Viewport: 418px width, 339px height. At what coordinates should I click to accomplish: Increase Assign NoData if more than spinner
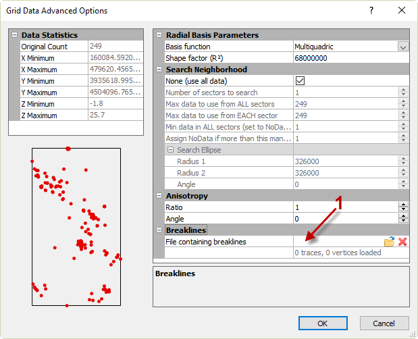point(403,136)
